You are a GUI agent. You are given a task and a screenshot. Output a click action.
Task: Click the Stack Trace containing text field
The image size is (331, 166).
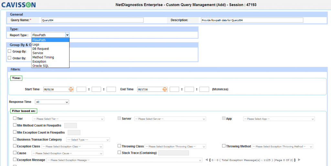click(174, 153)
